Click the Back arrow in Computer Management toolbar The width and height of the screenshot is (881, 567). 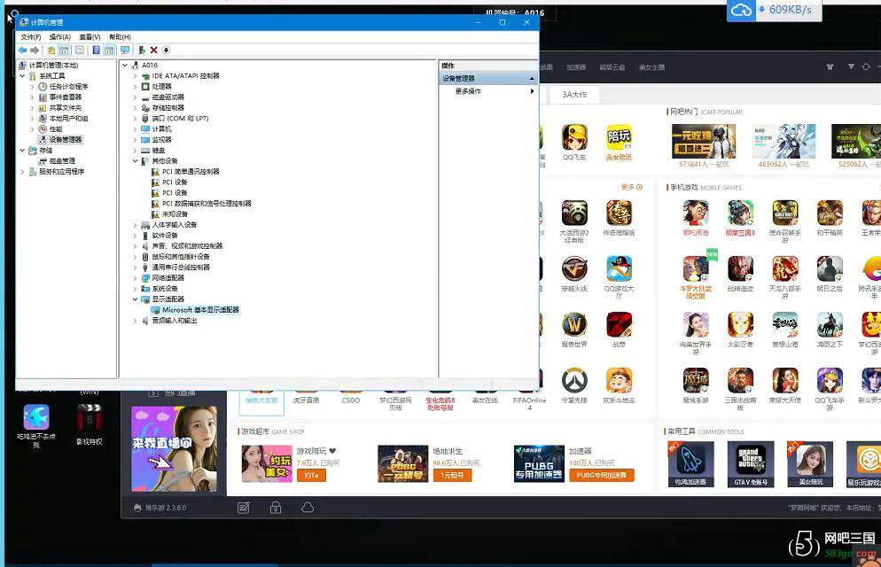(22, 50)
